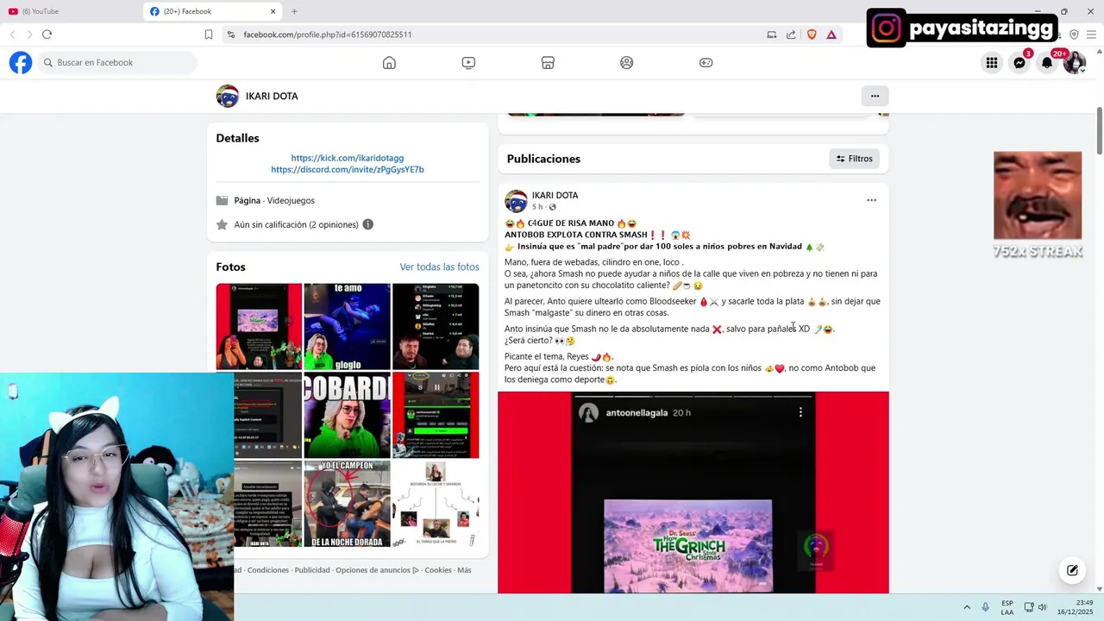Open the discord.com invite link
The height and width of the screenshot is (621, 1104).
pyautogui.click(x=348, y=169)
